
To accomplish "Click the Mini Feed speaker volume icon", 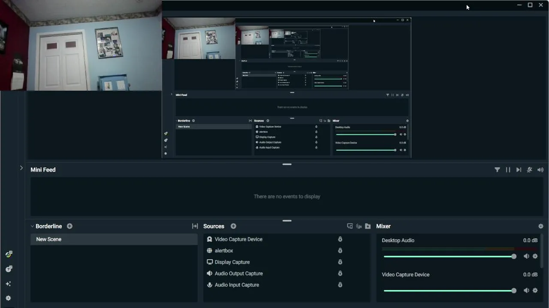I will coord(540,170).
